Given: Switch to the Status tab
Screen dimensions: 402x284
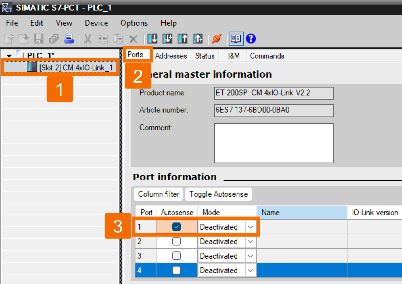Looking at the screenshot, I should (205, 56).
